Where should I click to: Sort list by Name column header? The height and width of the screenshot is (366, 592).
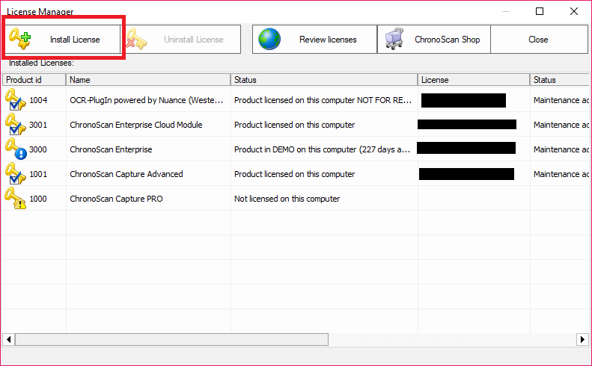[x=148, y=80]
